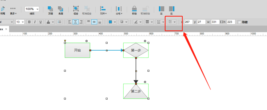Toggle bold formatting
267x110 pixels.
click(30, 22)
